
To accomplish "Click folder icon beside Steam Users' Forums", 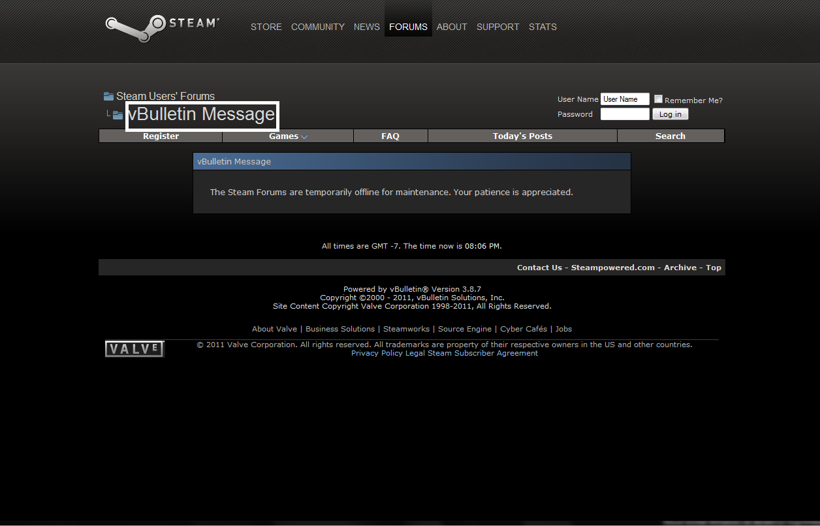I will (108, 97).
